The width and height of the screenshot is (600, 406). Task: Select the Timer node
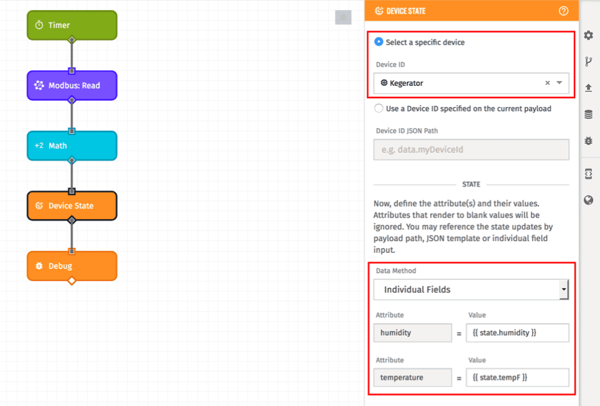[72, 25]
